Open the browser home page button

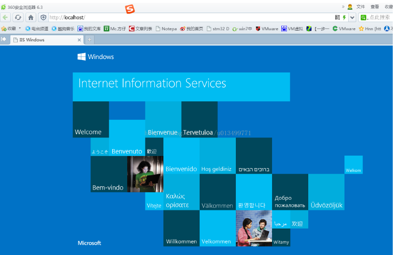click(x=31, y=18)
